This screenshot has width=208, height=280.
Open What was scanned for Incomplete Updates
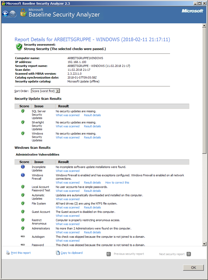68,171
